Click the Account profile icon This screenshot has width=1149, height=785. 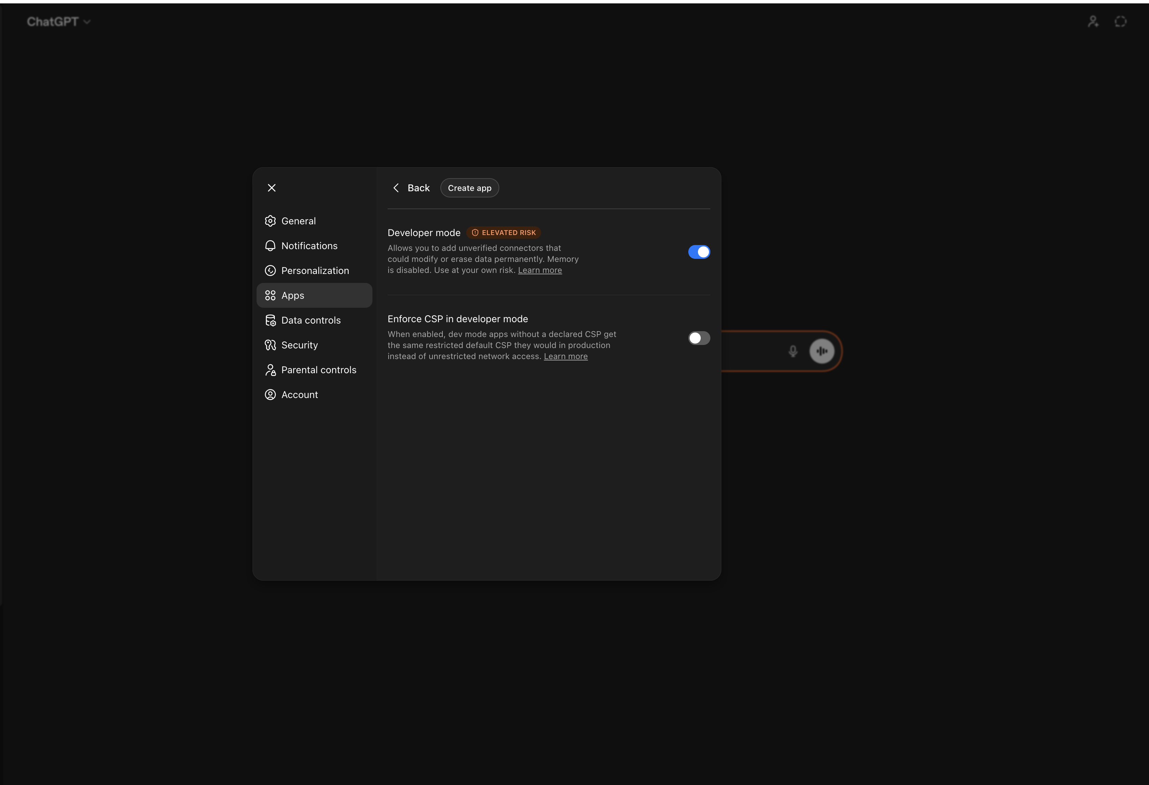(270, 395)
